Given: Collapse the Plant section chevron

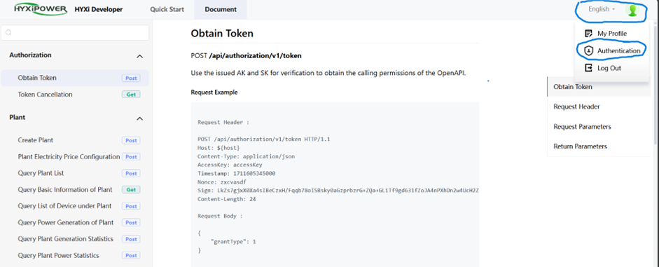Looking at the screenshot, I should (140, 119).
